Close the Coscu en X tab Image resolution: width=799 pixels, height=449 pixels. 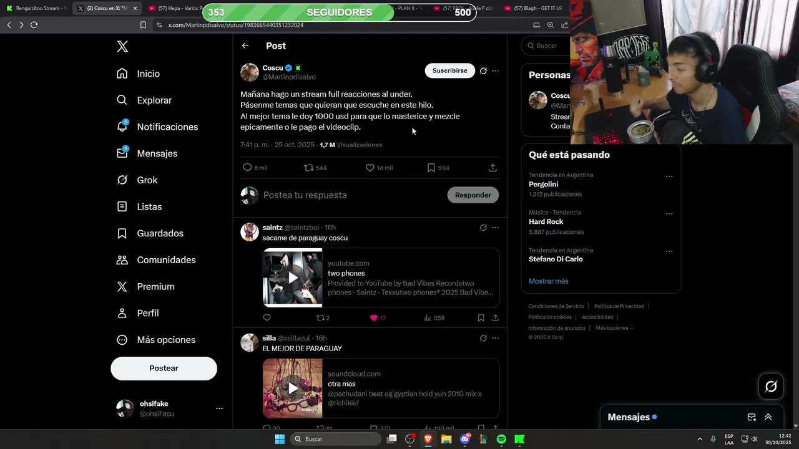point(135,8)
